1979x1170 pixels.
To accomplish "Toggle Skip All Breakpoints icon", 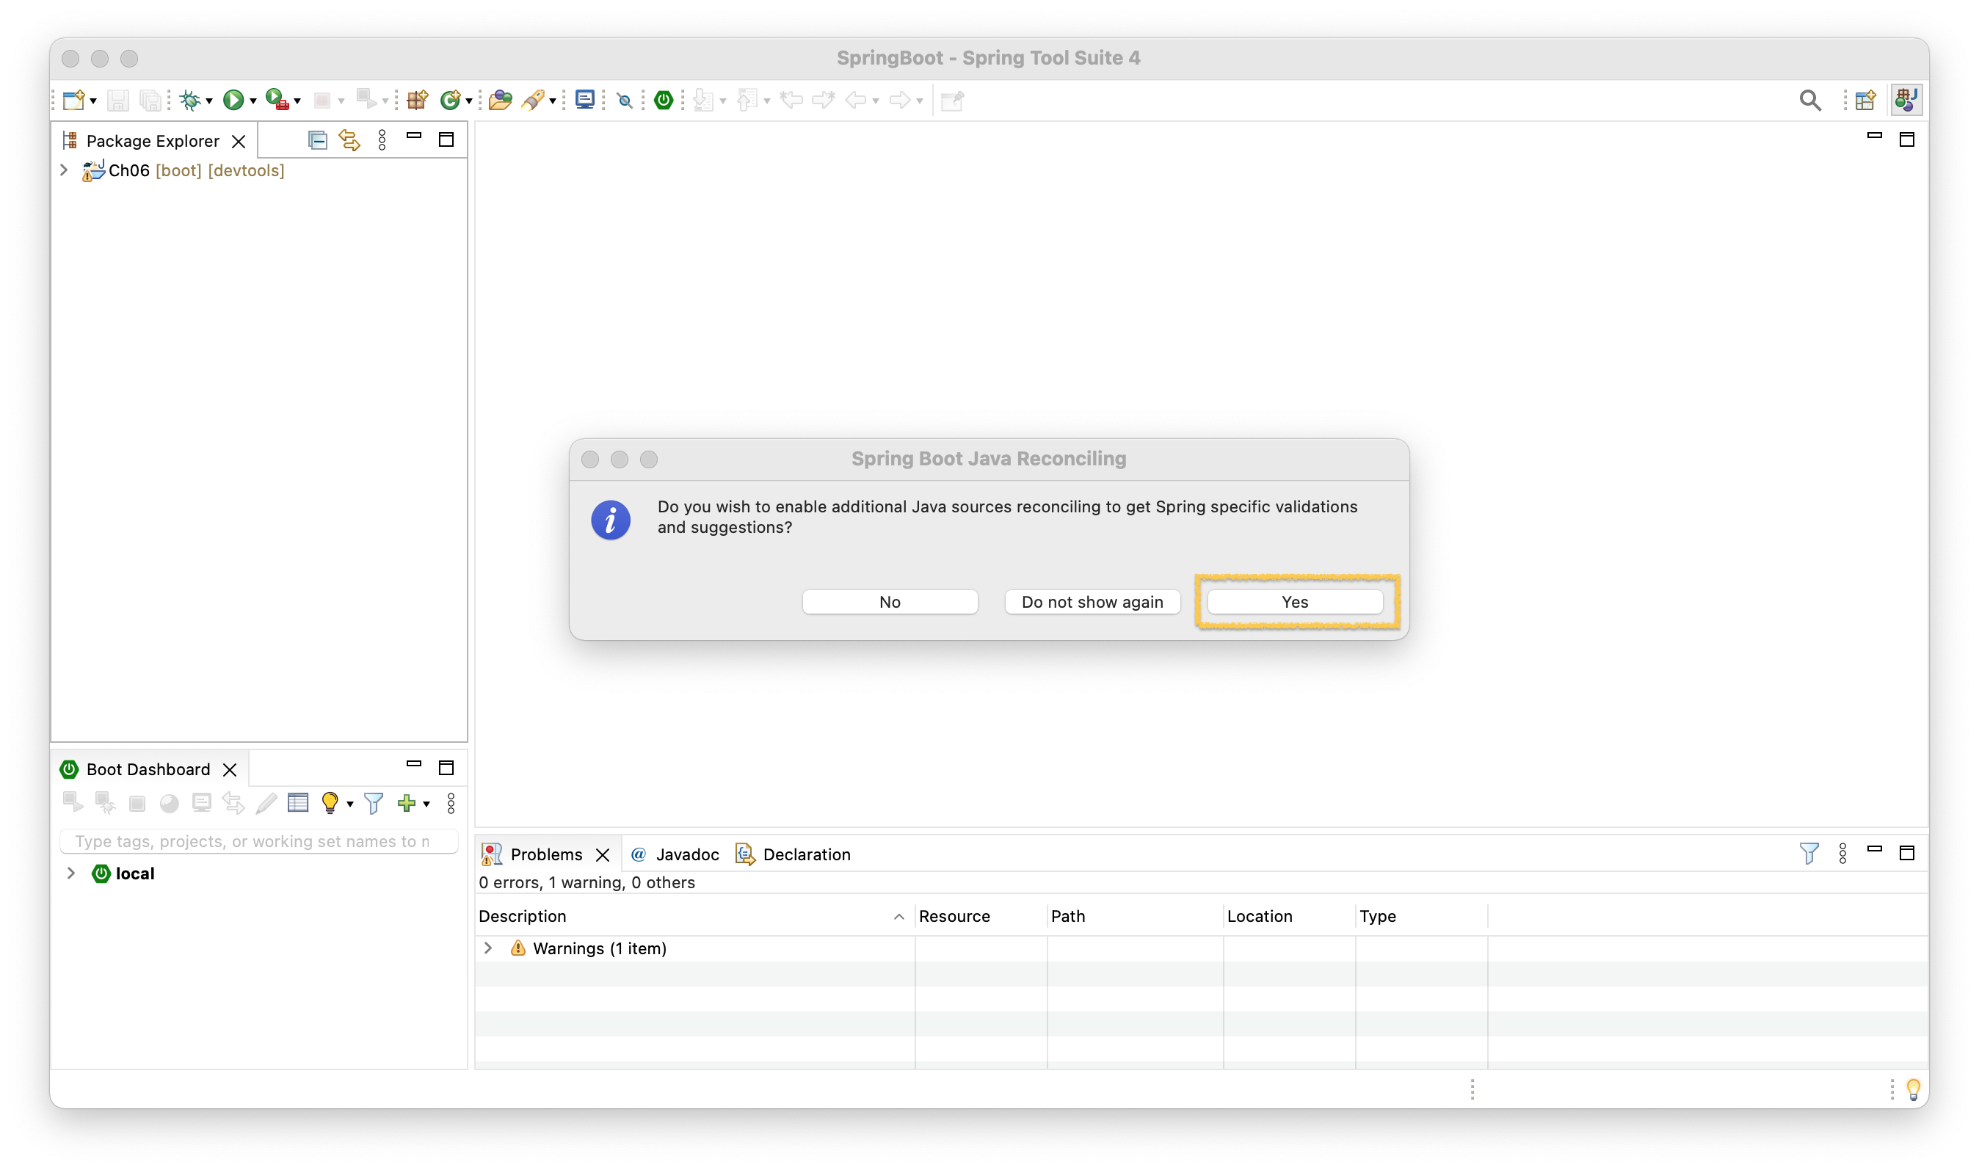I will pyautogui.click(x=625, y=100).
